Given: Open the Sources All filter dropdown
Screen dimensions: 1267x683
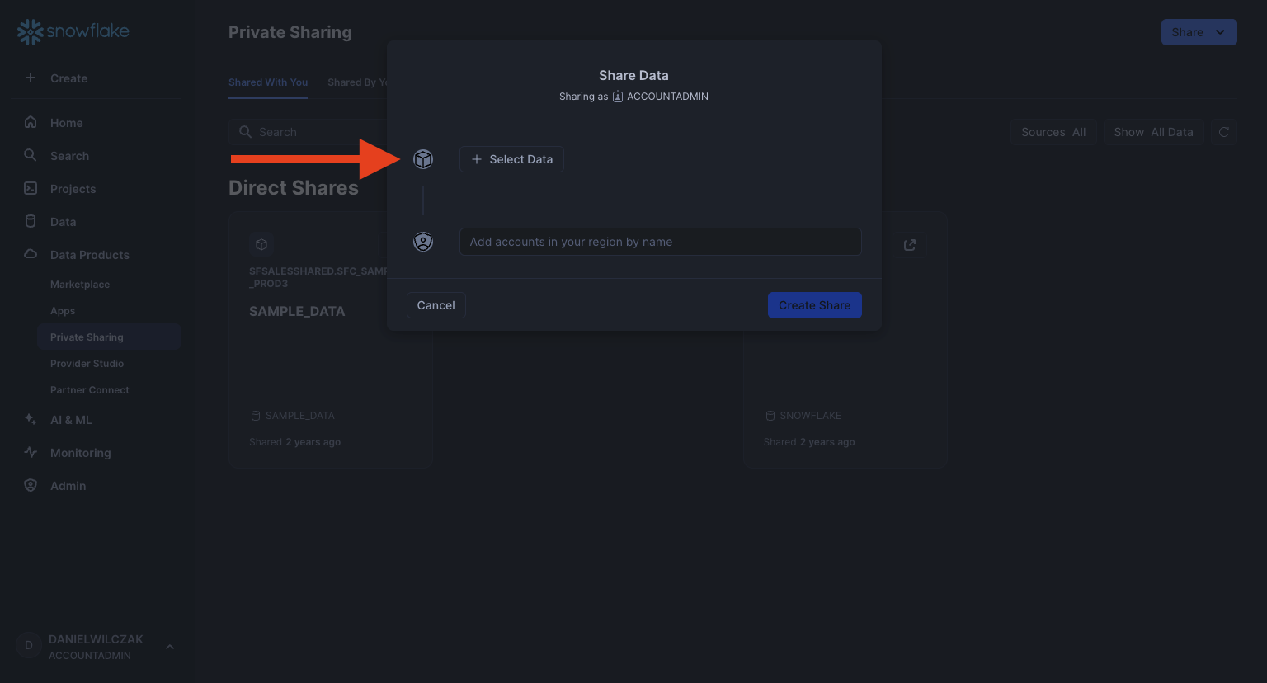Looking at the screenshot, I should point(1053,132).
